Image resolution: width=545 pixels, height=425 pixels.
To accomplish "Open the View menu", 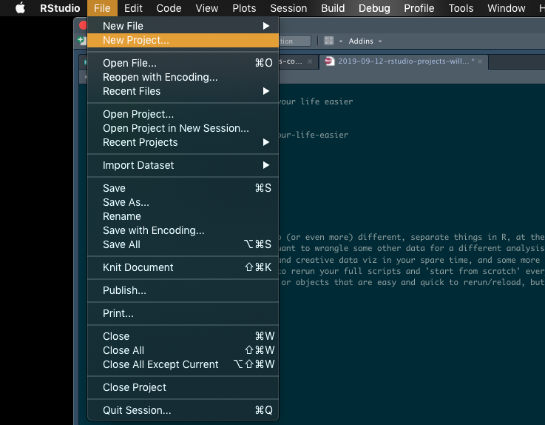I will click(207, 8).
